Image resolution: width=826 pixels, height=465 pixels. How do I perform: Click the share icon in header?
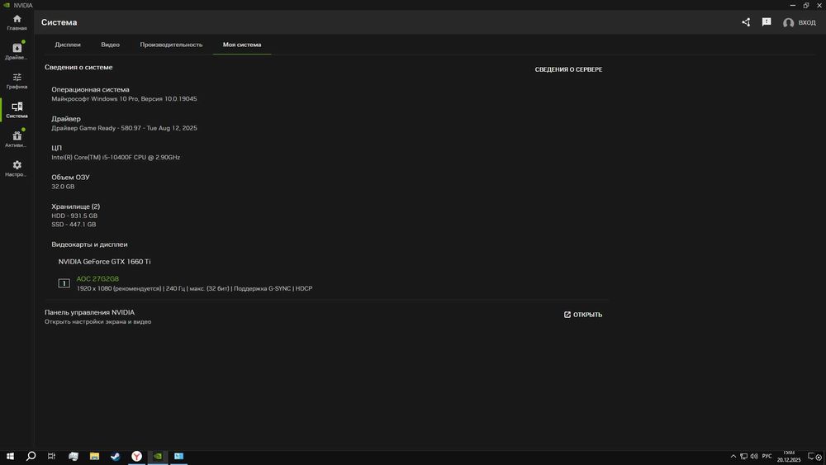[x=746, y=22]
